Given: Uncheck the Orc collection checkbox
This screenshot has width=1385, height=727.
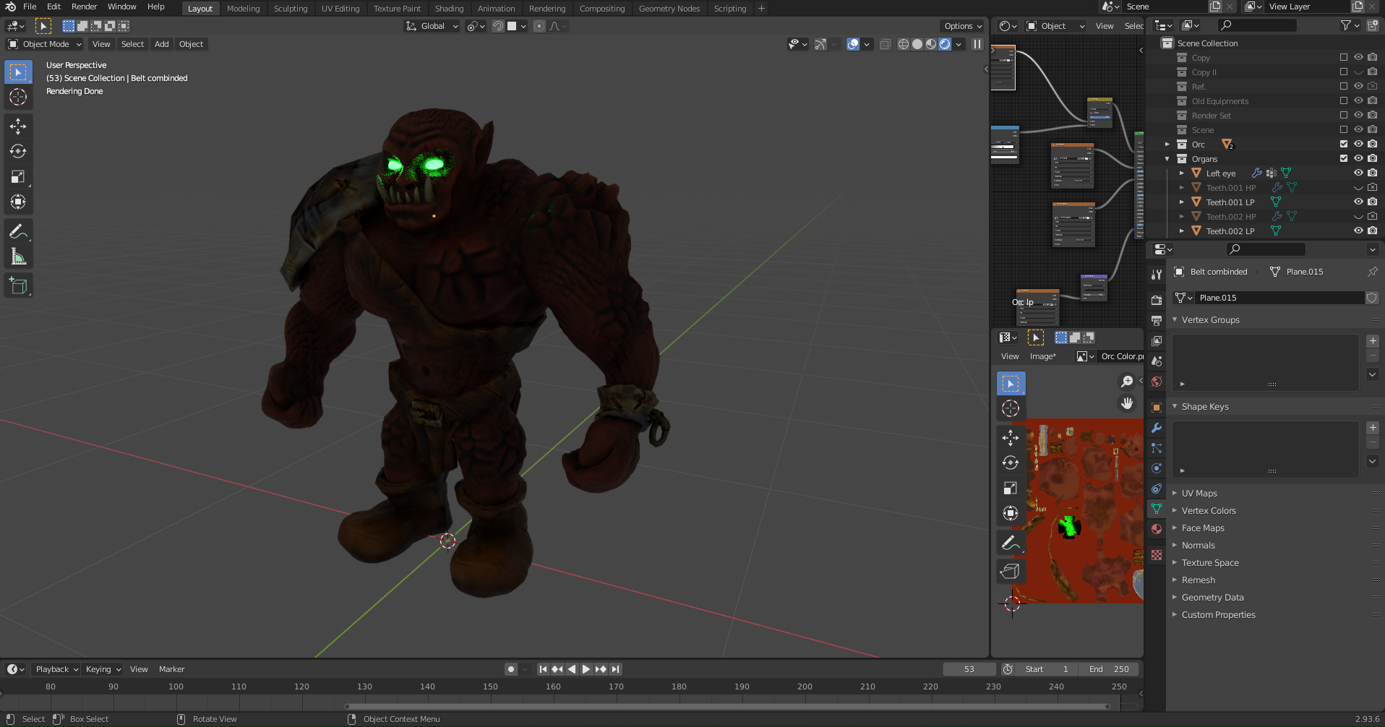Looking at the screenshot, I should click(x=1344, y=145).
